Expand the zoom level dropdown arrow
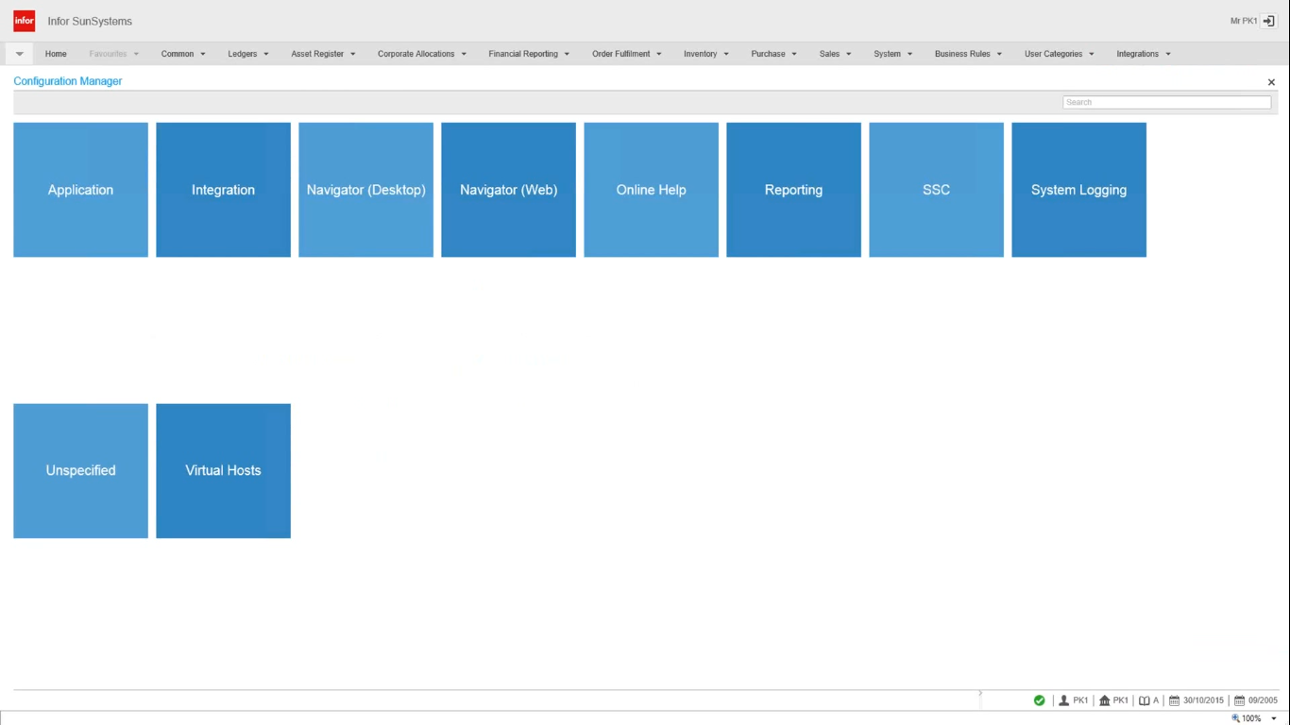1290x725 pixels. tap(1271, 718)
